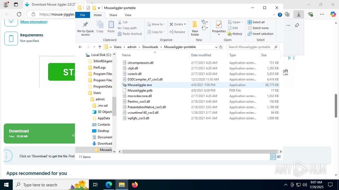Sort by Date modified column
The width and height of the screenshot is (339, 190).
click(208, 55)
